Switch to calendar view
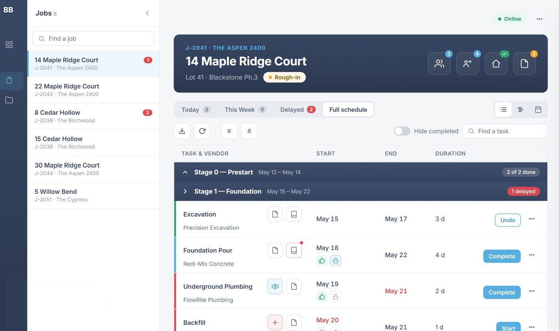 (x=538, y=110)
